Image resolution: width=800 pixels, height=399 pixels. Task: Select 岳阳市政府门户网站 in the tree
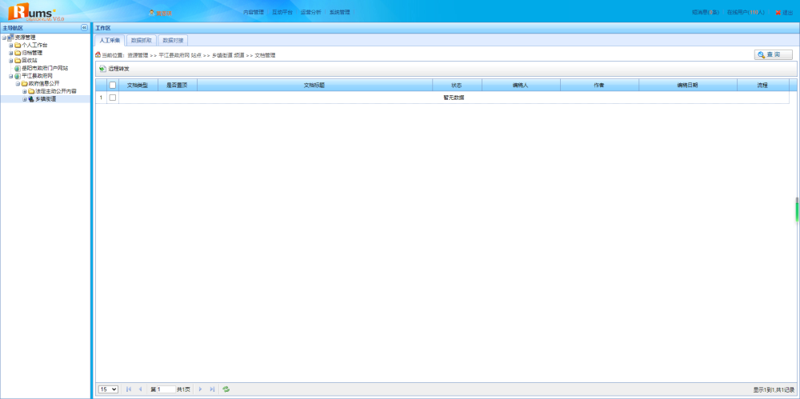point(45,68)
